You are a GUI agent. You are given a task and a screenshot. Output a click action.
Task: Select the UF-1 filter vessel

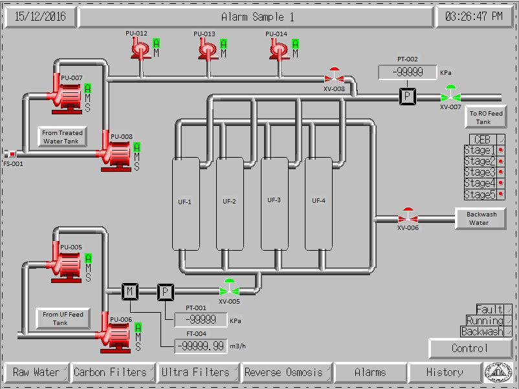click(186, 204)
